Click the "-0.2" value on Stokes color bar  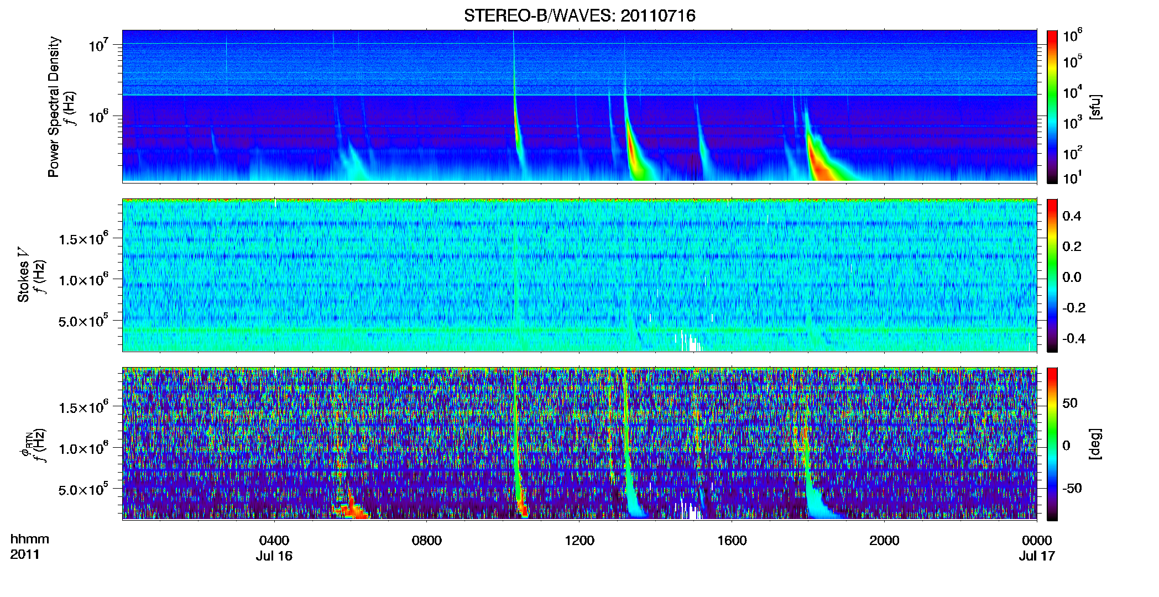click(1074, 308)
